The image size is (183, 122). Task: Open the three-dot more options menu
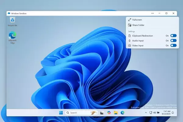152,13
